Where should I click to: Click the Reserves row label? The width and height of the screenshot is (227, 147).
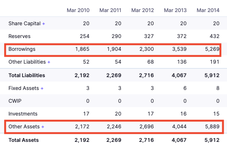click(x=19, y=36)
